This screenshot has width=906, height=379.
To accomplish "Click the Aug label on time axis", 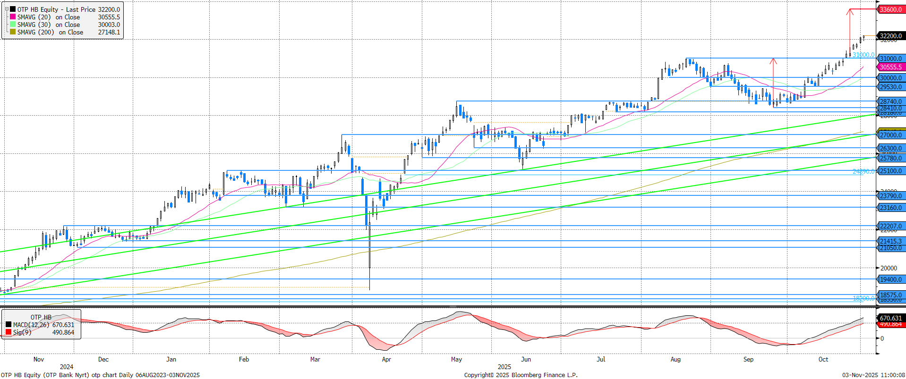I will pyautogui.click(x=675, y=359).
